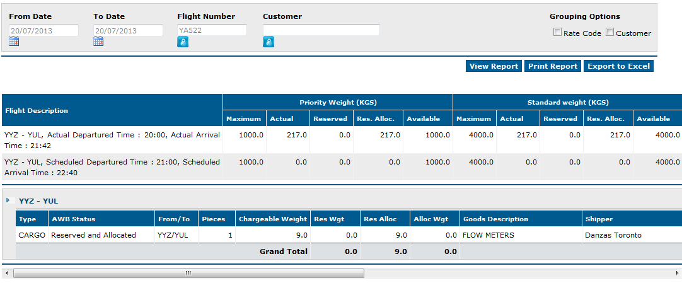Click the horizontal scrollbar thumb

188,273
